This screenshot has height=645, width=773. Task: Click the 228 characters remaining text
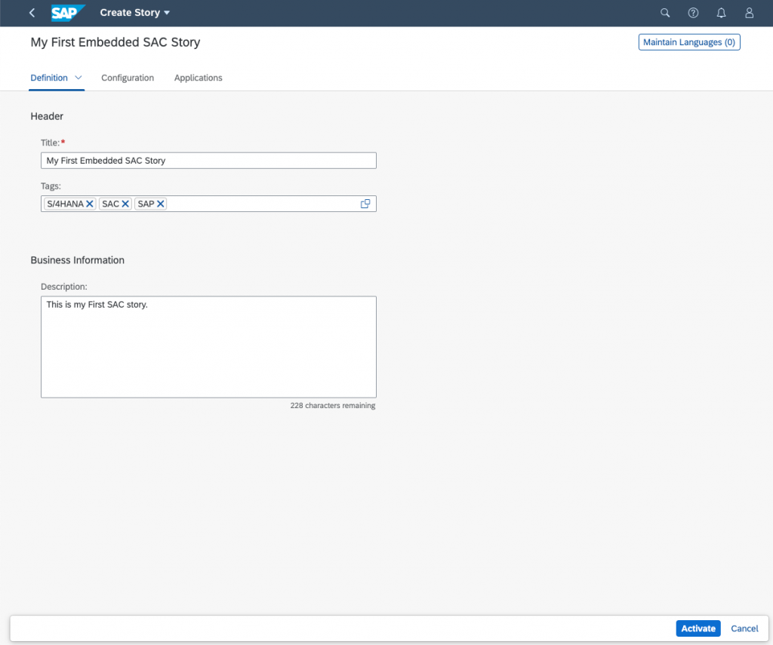coord(333,406)
